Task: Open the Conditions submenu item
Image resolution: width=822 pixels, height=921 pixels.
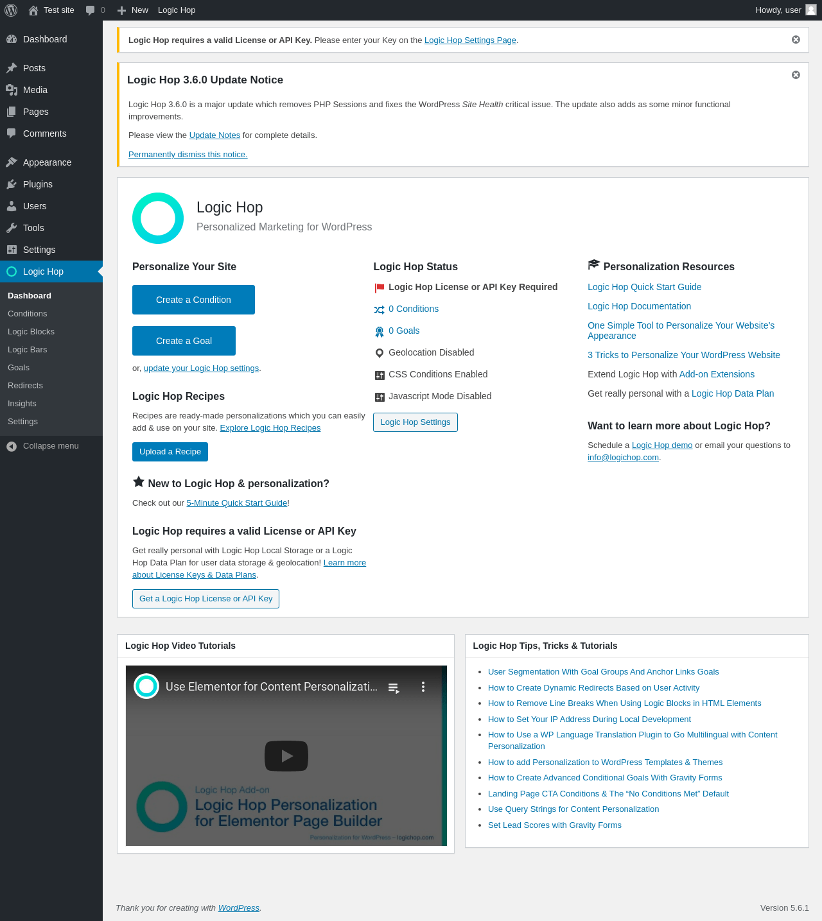Action: (28, 314)
